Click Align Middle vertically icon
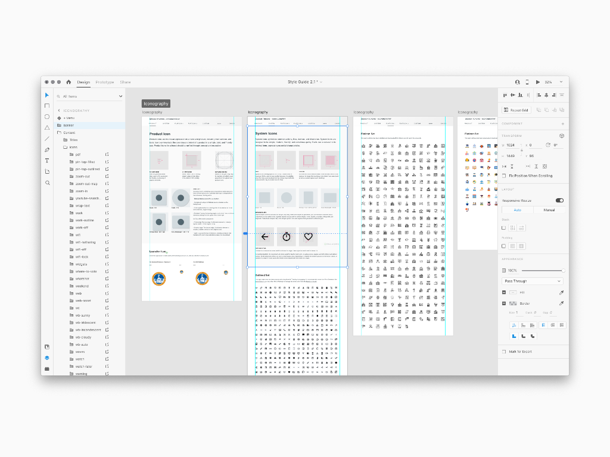This screenshot has width=610, height=457. [x=513, y=95]
